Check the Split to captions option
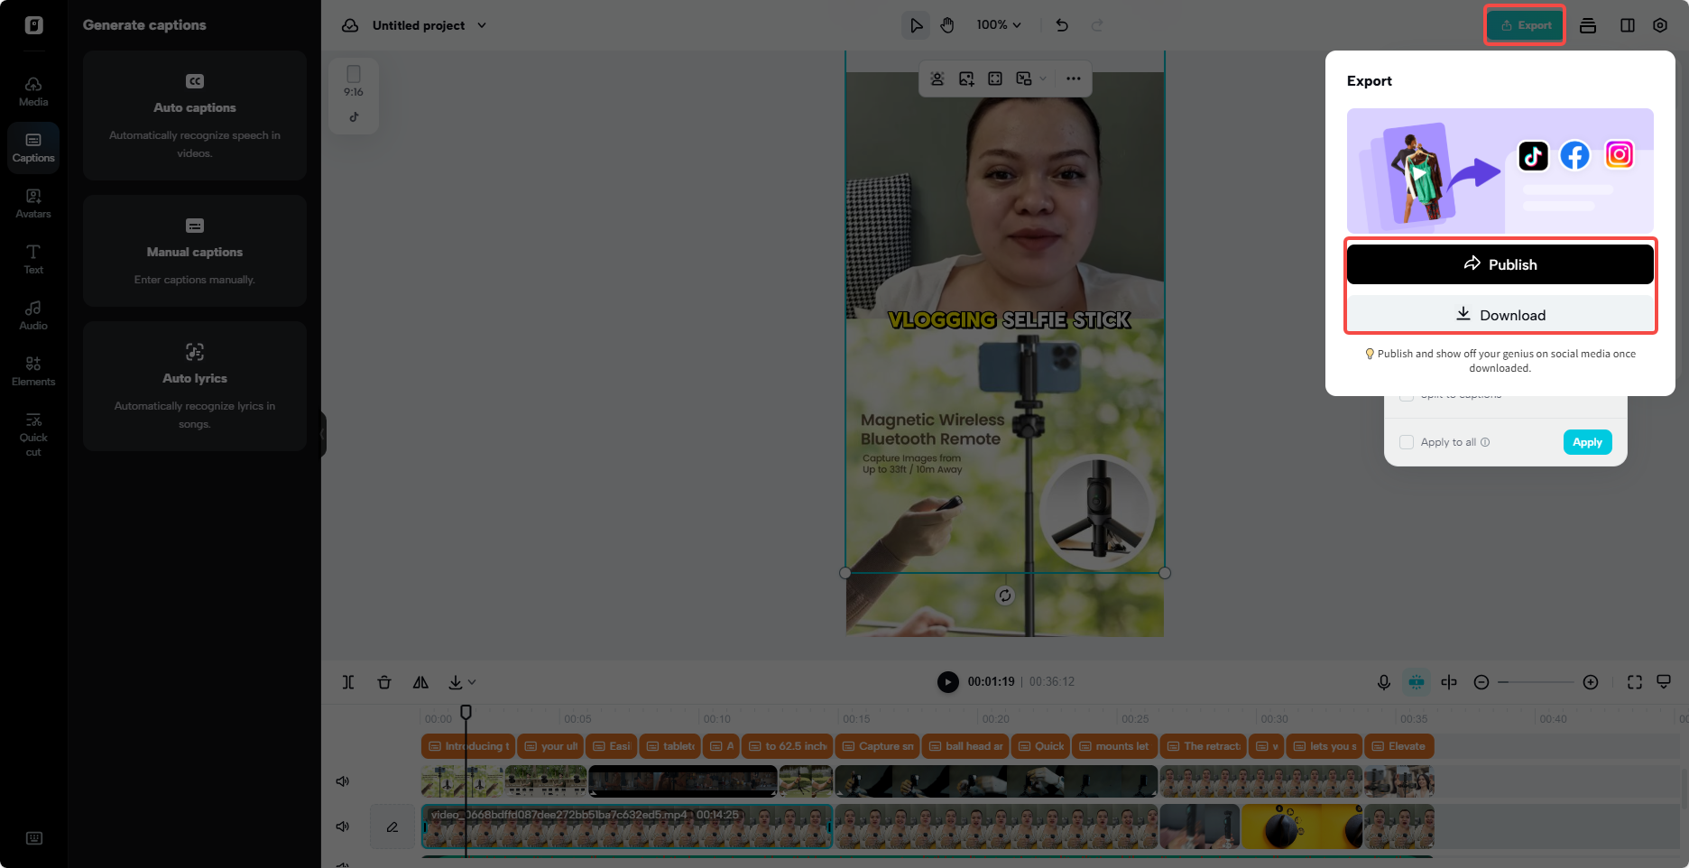Screen dimensions: 1689x868 (1406, 394)
